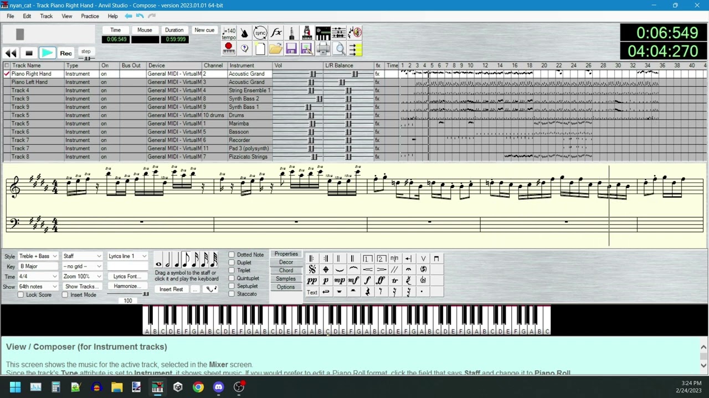Open the Staff view type dropdown

tap(82, 256)
